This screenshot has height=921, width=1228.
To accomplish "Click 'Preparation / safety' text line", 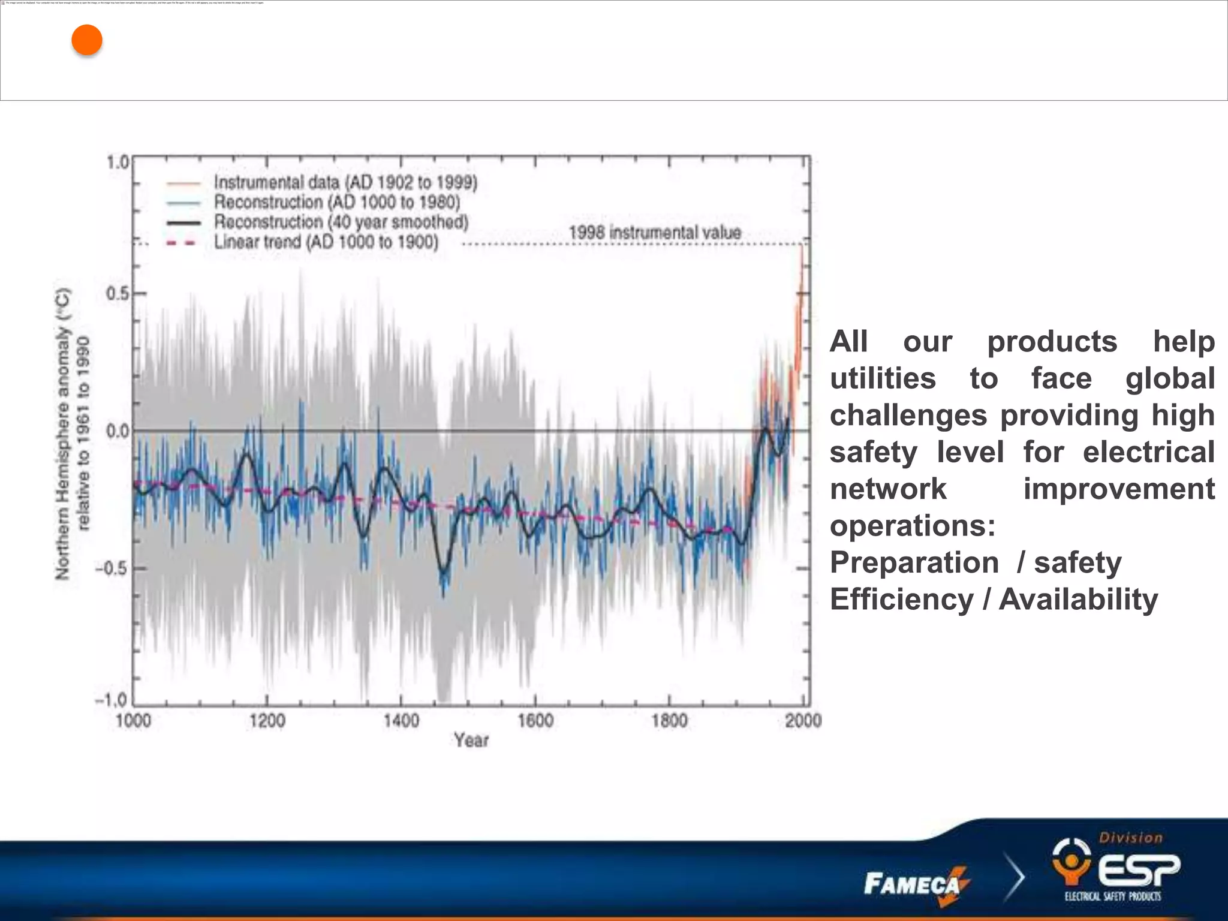I will [x=975, y=562].
